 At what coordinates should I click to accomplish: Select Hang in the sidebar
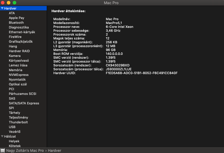tap(13, 46)
